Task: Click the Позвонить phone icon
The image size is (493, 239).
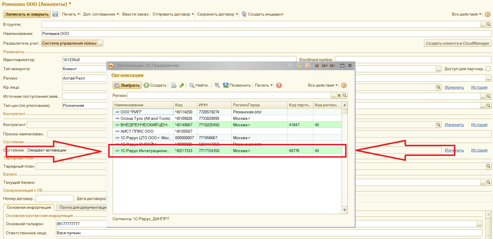Action: pos(226,85)
